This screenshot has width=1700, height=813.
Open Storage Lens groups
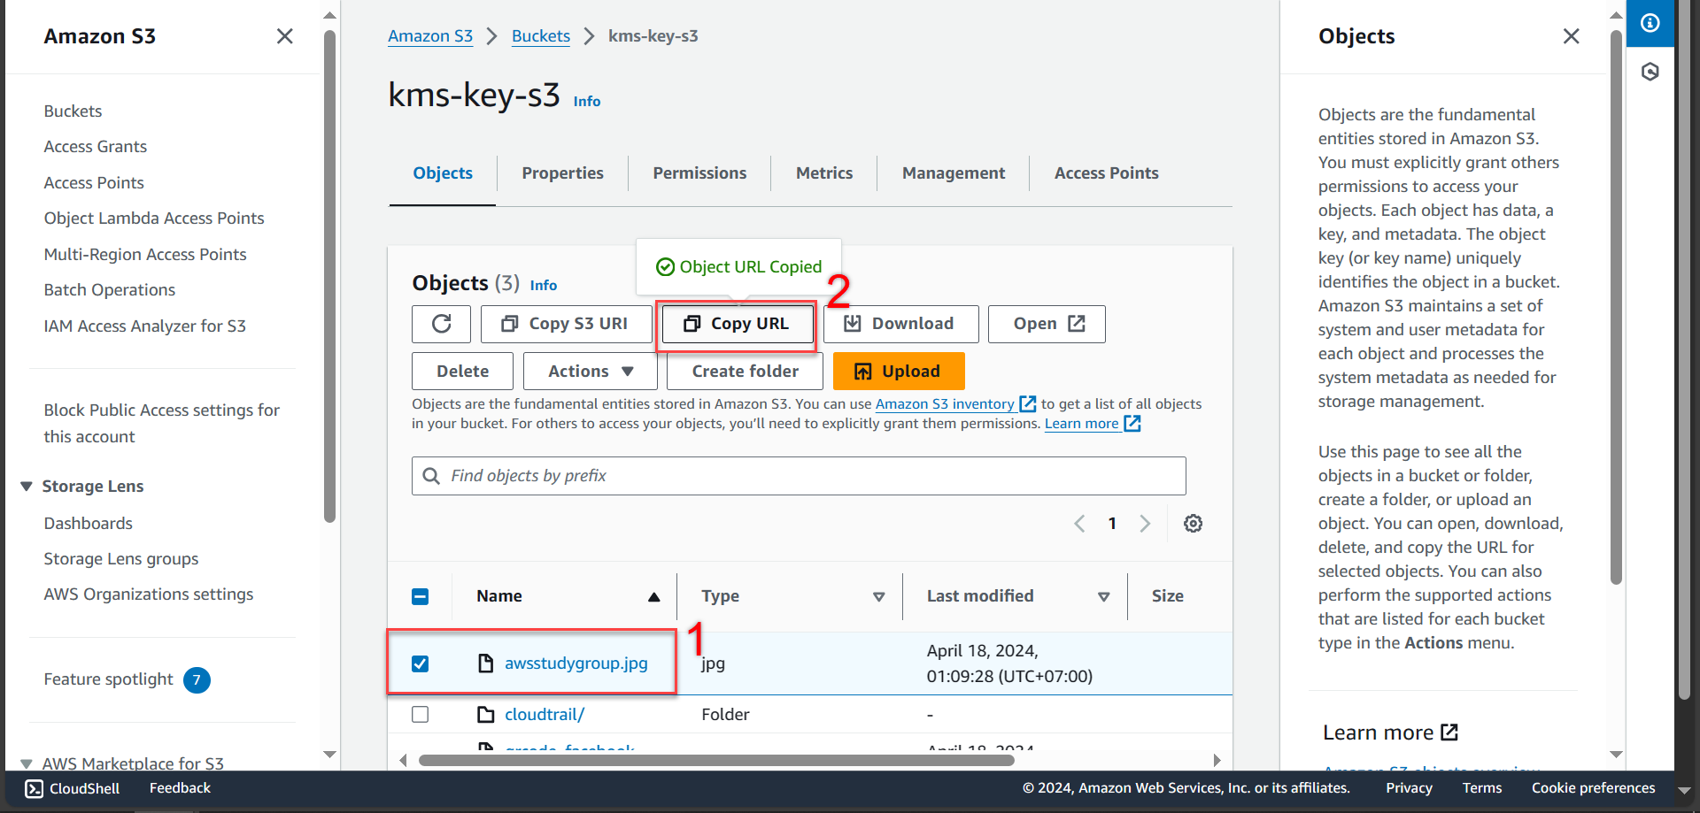pyautogui.click(x=121, y=559)
